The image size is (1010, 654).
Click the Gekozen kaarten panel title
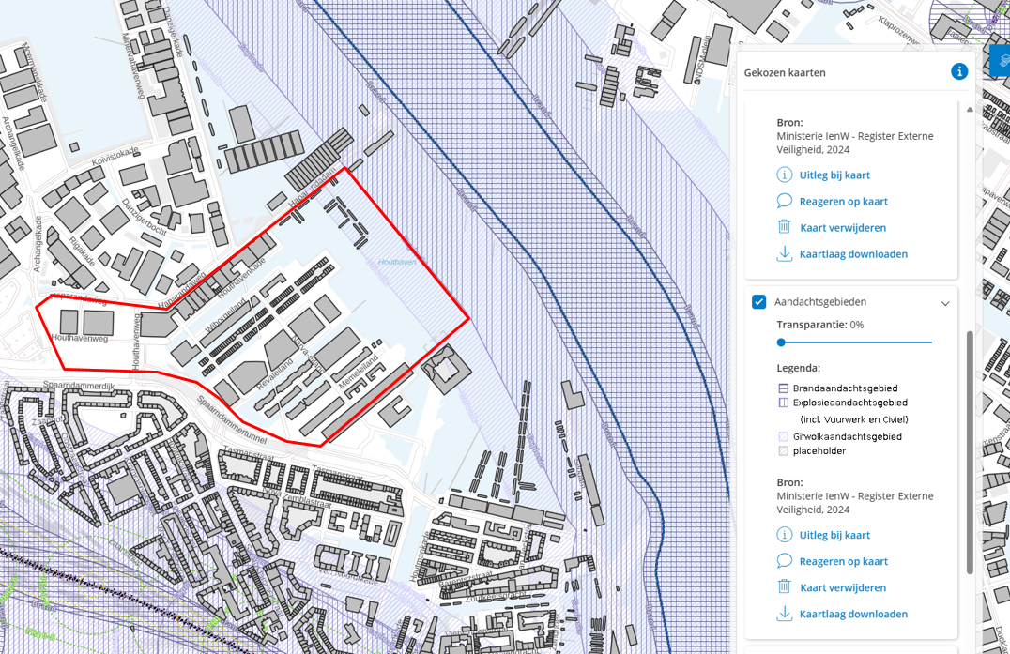coord(785,73)
